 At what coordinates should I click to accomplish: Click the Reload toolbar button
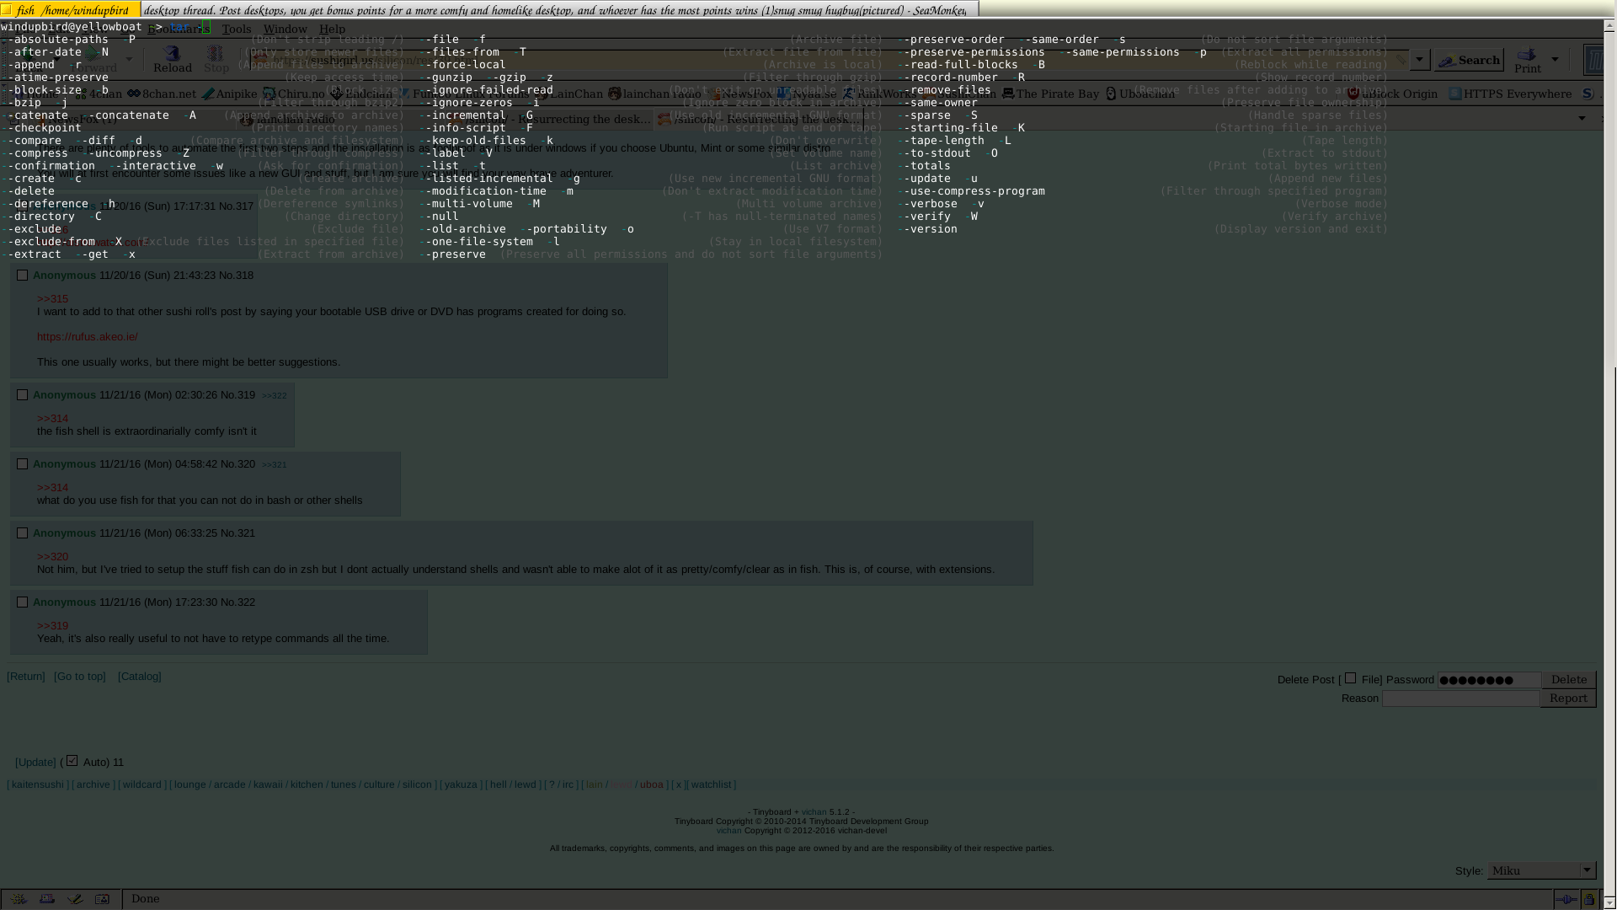point(173,59)
